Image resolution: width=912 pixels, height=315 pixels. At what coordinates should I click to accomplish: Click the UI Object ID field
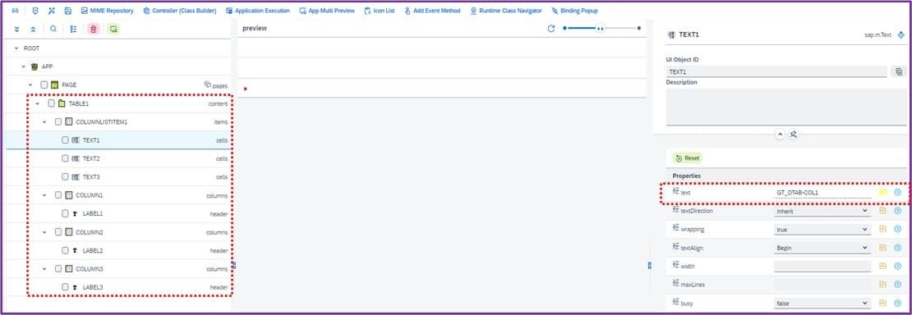click(776, 71)
